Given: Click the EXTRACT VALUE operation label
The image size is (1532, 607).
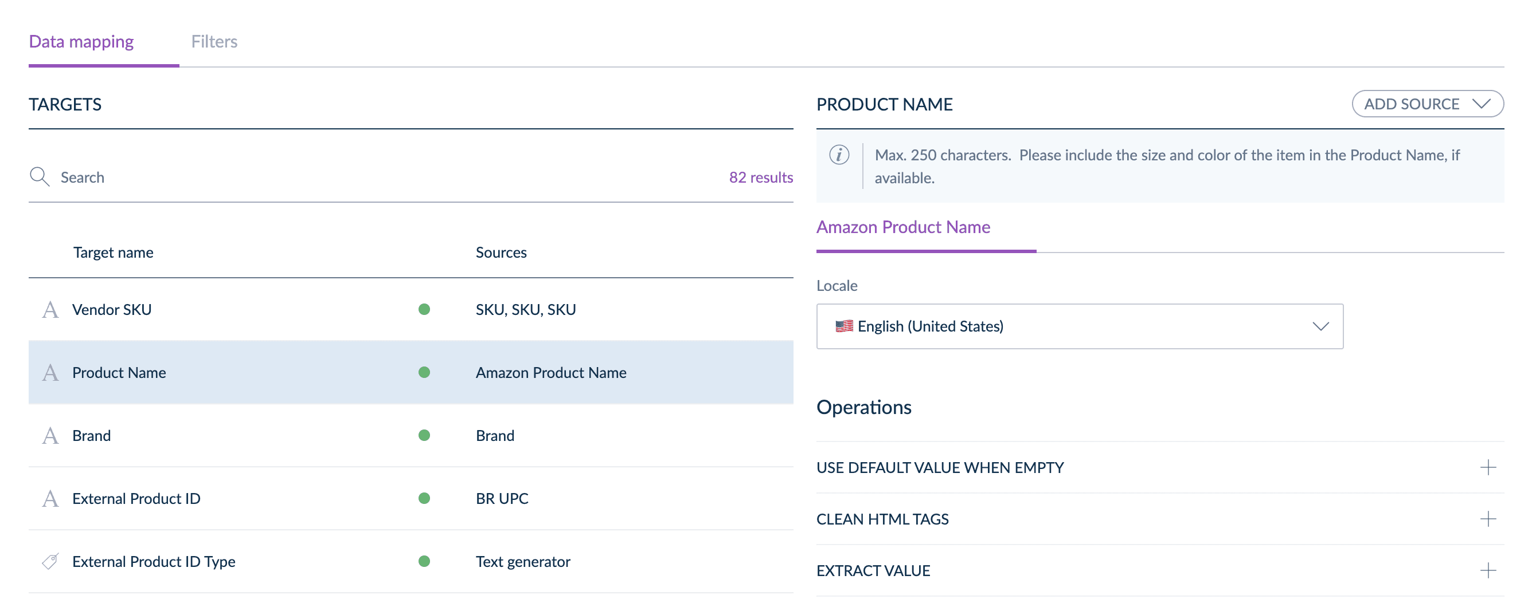Looking at the screenshot, I should 873,571.
